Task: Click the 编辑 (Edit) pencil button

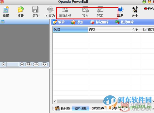Action: (59, 22)
